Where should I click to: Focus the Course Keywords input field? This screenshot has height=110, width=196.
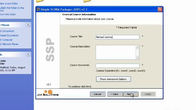(117, 66)
